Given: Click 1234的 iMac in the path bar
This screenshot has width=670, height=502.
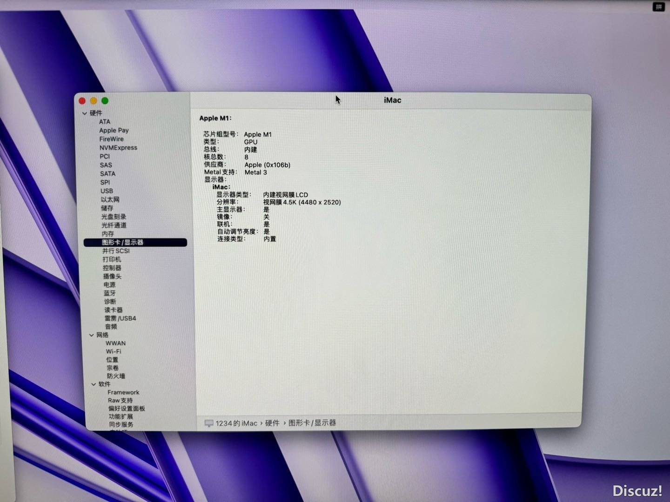Looking at the screenshot, I should point(236,423).
